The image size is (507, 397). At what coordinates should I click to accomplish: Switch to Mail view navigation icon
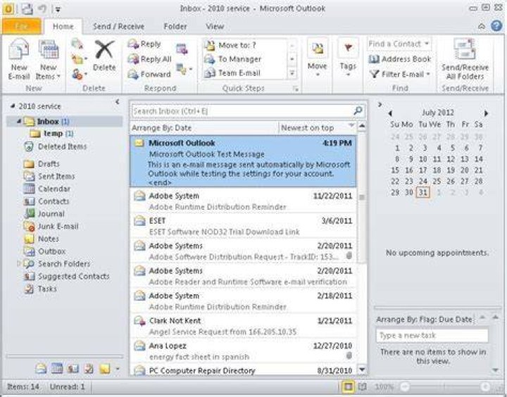[41, 369]
